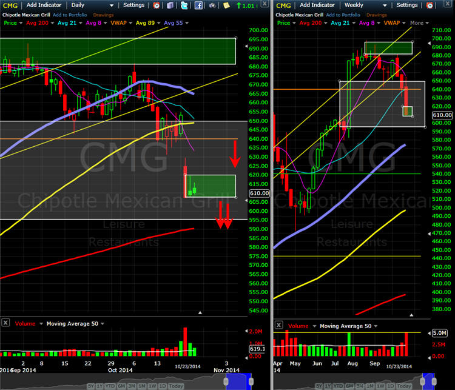Viewport: 455px width, 390px height.
Task: Open Settings in the weekly chart toolbar
Action: point(407,5)
